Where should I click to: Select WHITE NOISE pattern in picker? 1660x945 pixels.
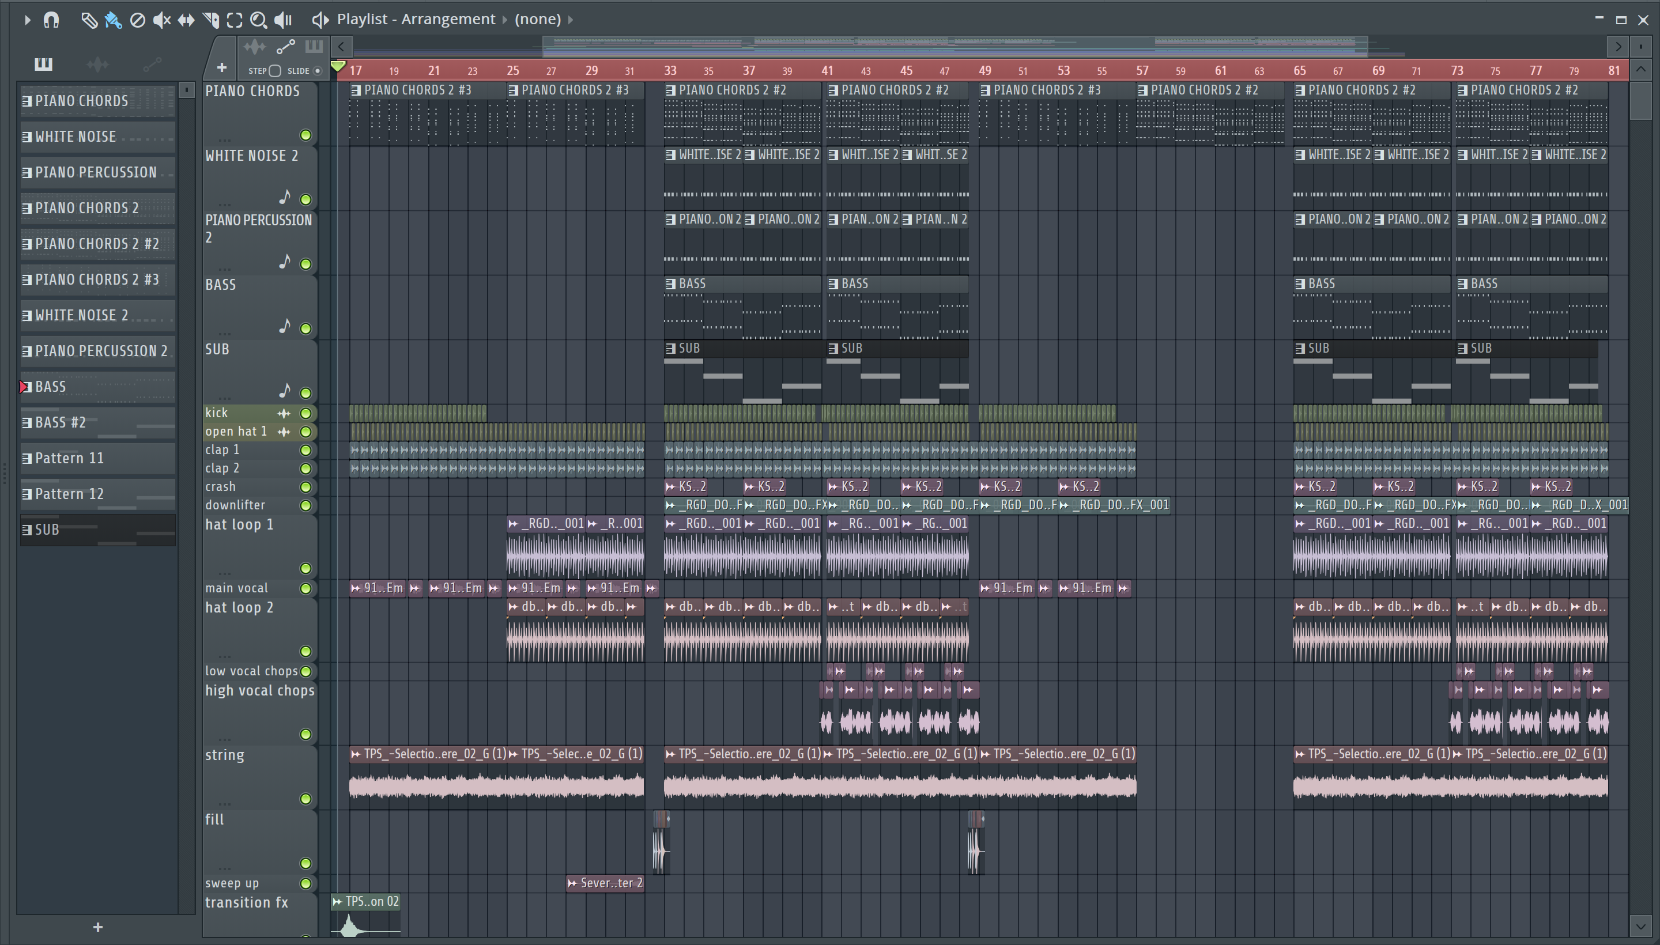point(97,137)
